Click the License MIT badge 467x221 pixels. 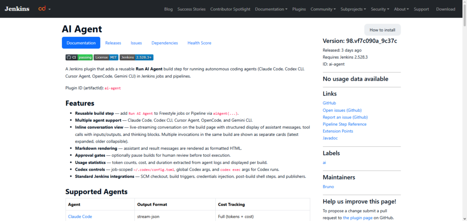tap(106, 57)
